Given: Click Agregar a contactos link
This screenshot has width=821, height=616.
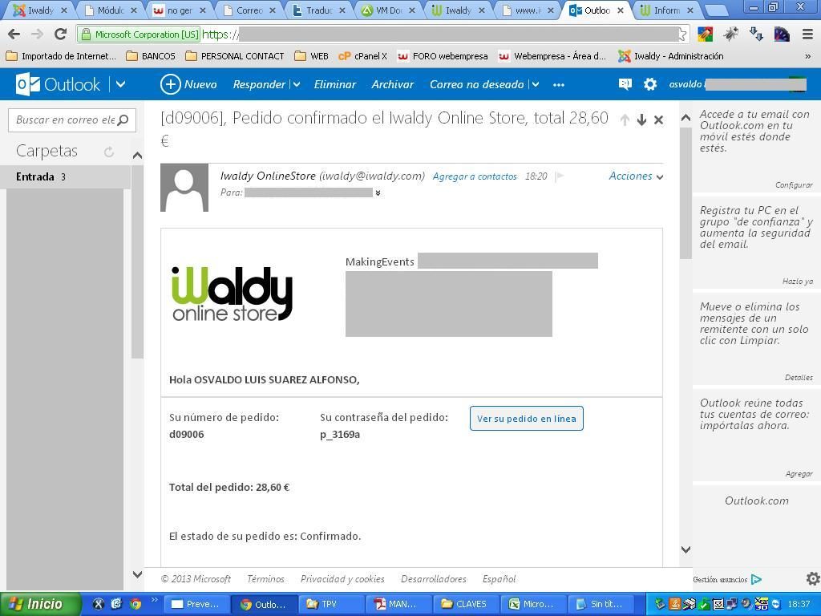Looking at the screenshot, I should (x=475, y=176).
